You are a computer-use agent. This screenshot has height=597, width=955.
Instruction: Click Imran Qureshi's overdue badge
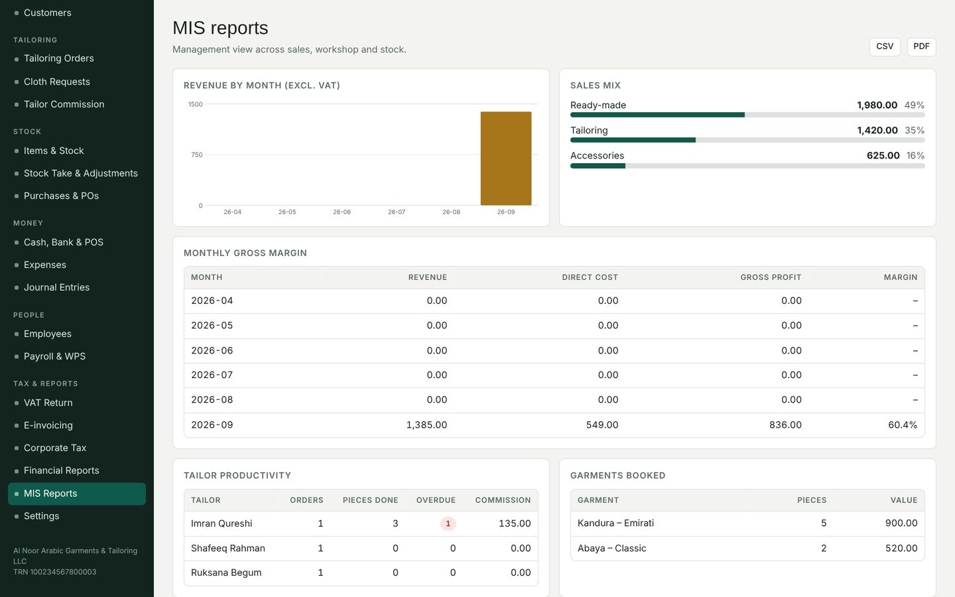point(448,523)
